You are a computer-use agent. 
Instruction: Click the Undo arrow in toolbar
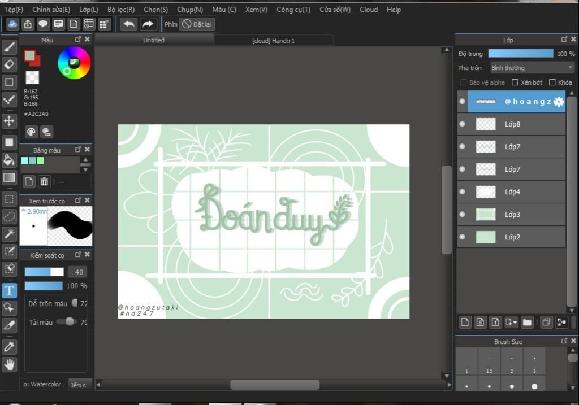coord(128,24)
